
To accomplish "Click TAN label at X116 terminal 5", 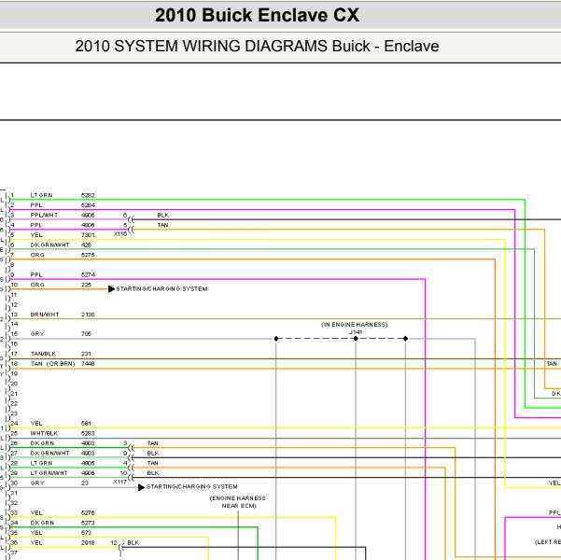I will tap(162, 226).
